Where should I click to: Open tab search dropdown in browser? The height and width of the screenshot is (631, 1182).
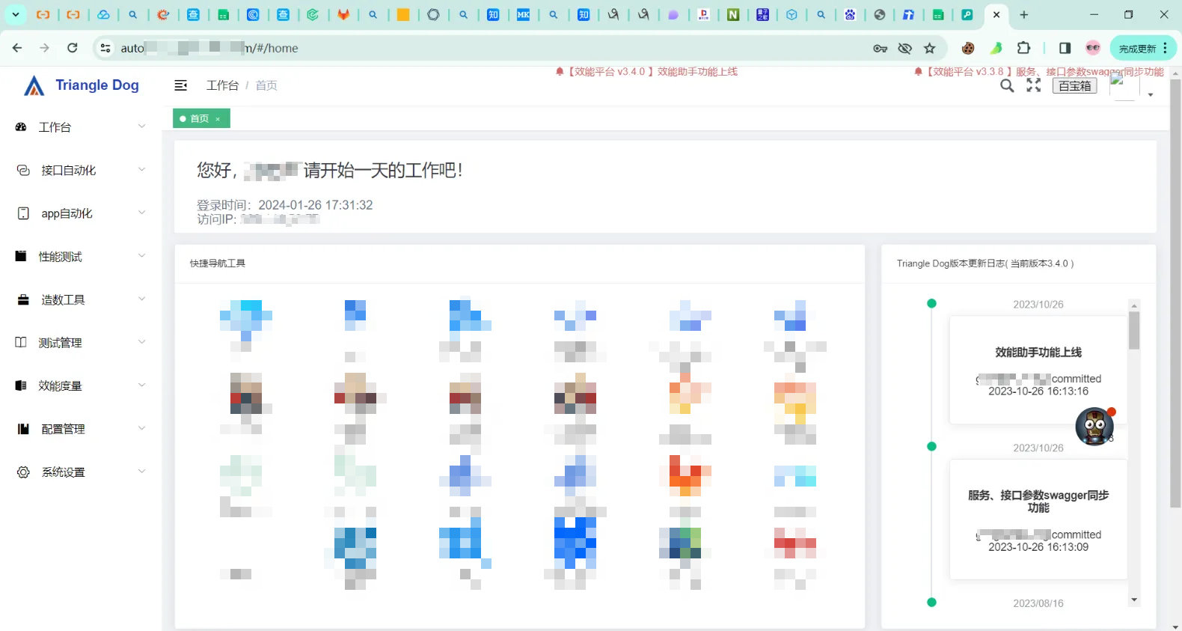[15, 14]
